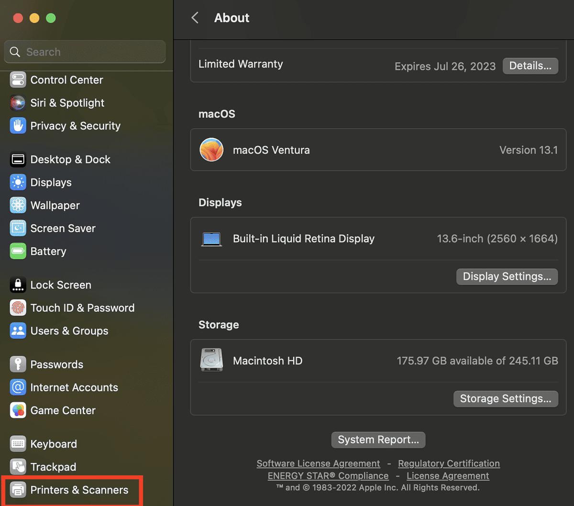Open Storage Settings
Image resolution: width=574 pixels, height=506 pixels.
pyautogui.click(x=506, y=398)
